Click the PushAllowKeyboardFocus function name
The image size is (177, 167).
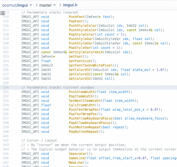pyautogui.click(x=91, y=118)
